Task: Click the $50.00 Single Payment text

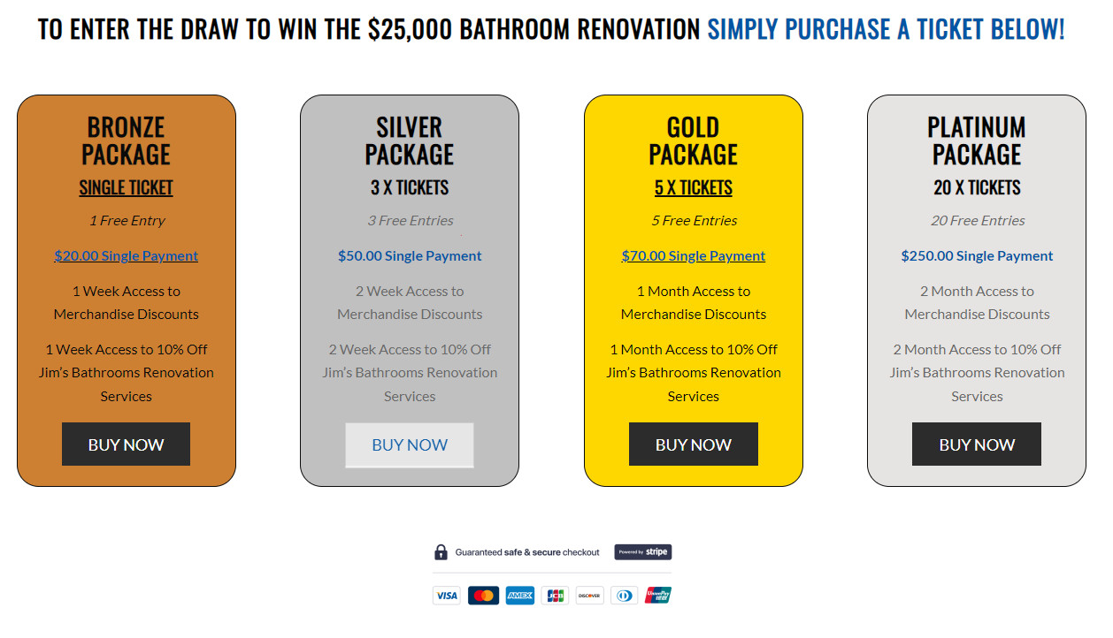Action: (410, 256)
